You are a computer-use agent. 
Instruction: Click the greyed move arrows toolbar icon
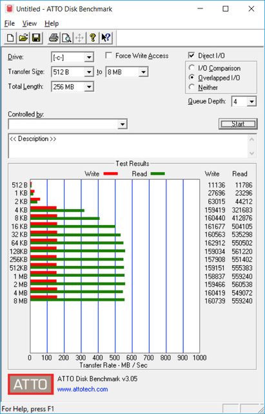click(x=79, y=38)
